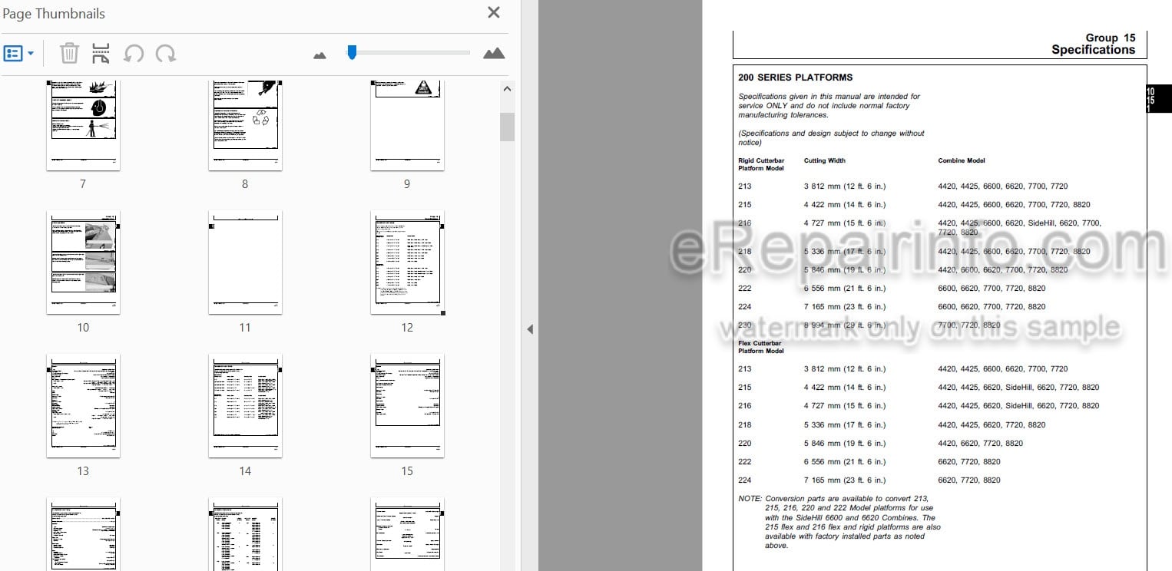This screenshot has width=1172, height=571.
Task: Select page 8 thumbnail
Action: 245,124
